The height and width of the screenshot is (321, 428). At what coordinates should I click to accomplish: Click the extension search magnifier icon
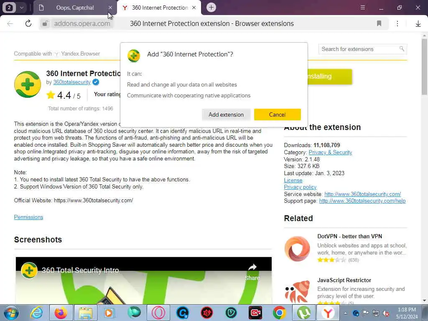point(402,49)
